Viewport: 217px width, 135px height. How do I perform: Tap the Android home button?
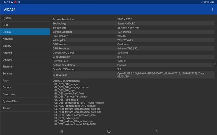click(109, 131)
